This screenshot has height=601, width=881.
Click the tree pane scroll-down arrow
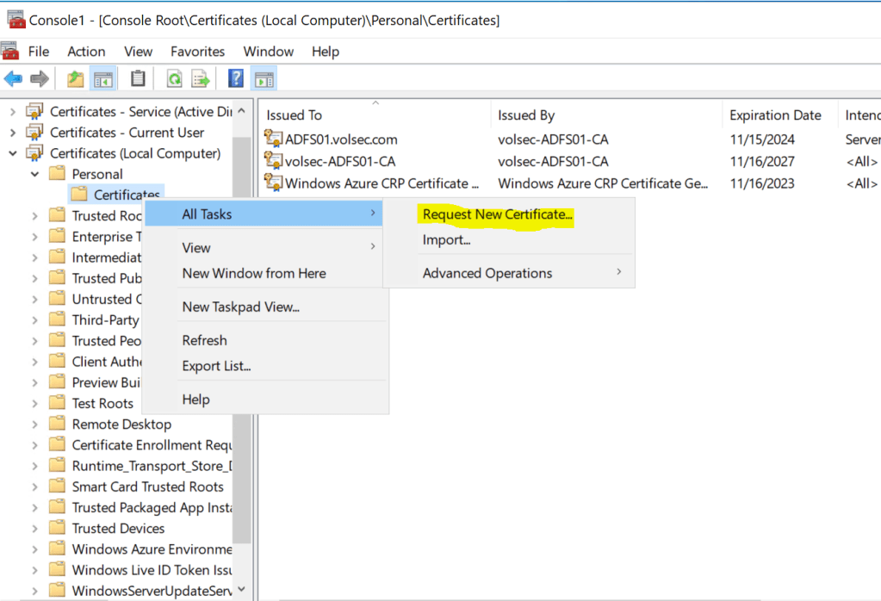(241, 589)
